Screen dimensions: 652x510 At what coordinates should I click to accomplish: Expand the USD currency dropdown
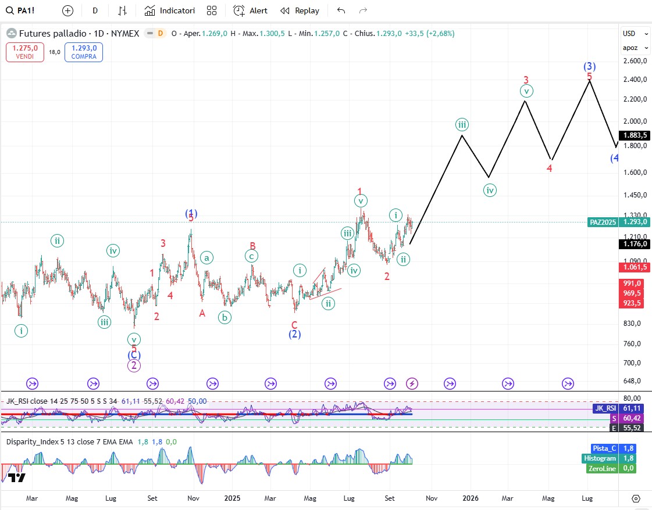point(629,33)
